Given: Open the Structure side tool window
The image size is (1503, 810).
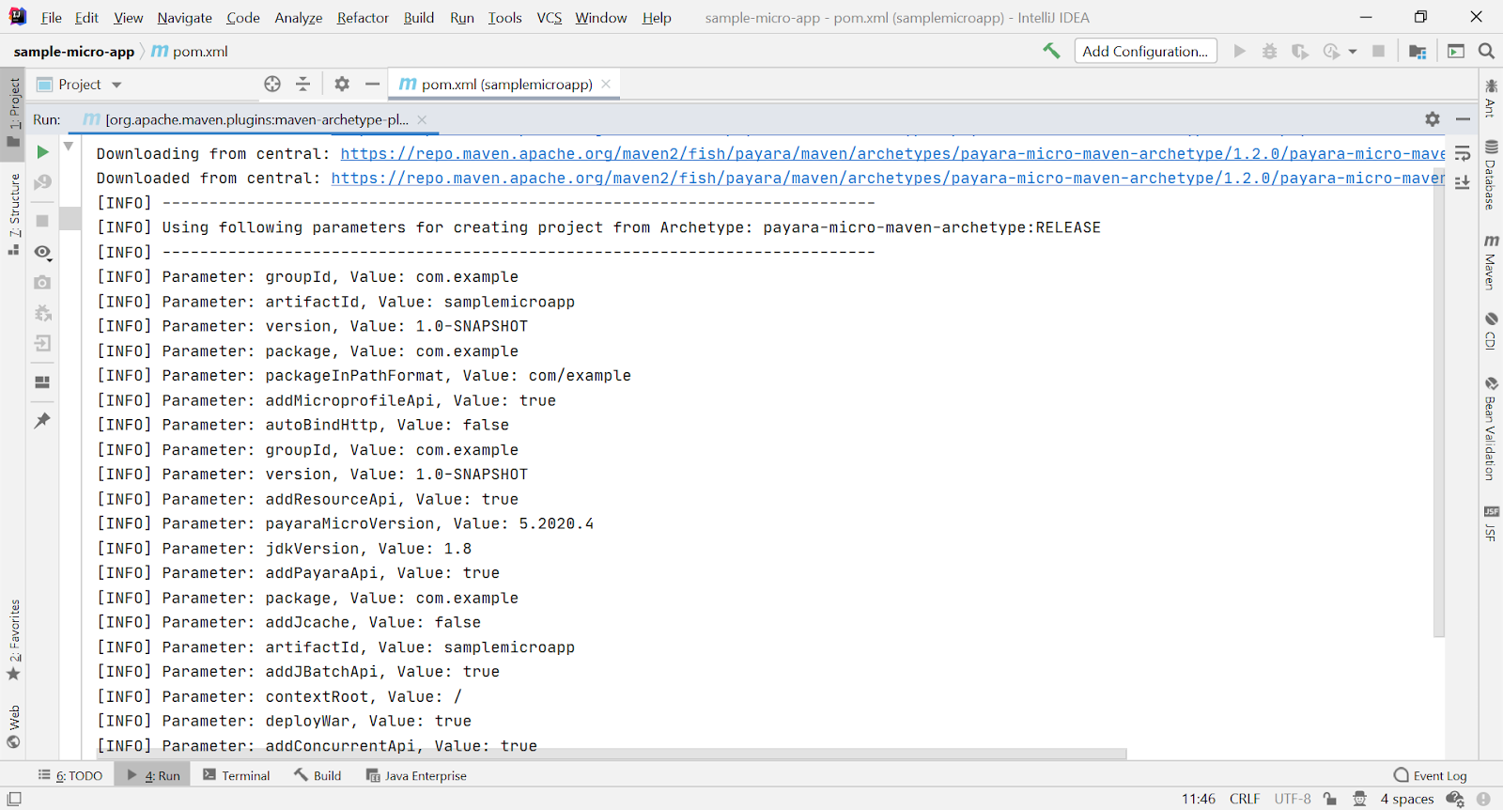Looking at the screenshot, I should 13,214.
